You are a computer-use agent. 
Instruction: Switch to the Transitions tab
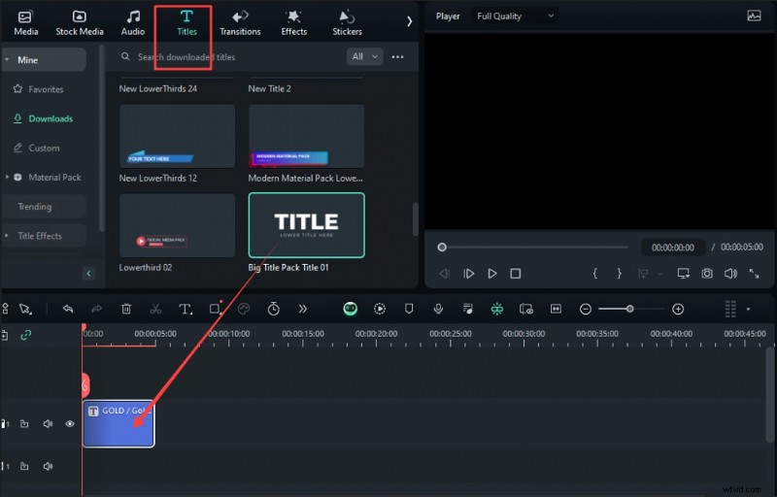(x=240, y=22)
